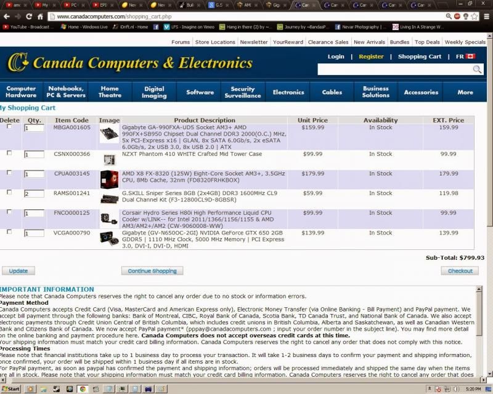Click the Chrome icon in the taskbar
This screenshot has width=493, height=394.
pyautogui.click(x=83, y=389)
